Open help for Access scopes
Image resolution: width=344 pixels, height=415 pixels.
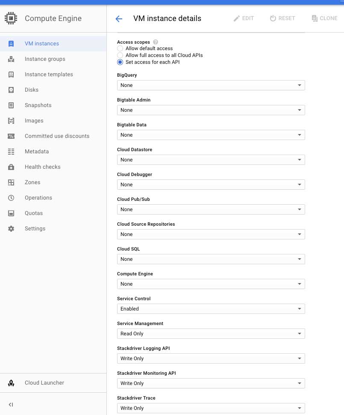pyautogui.click(x=156, y=42)
